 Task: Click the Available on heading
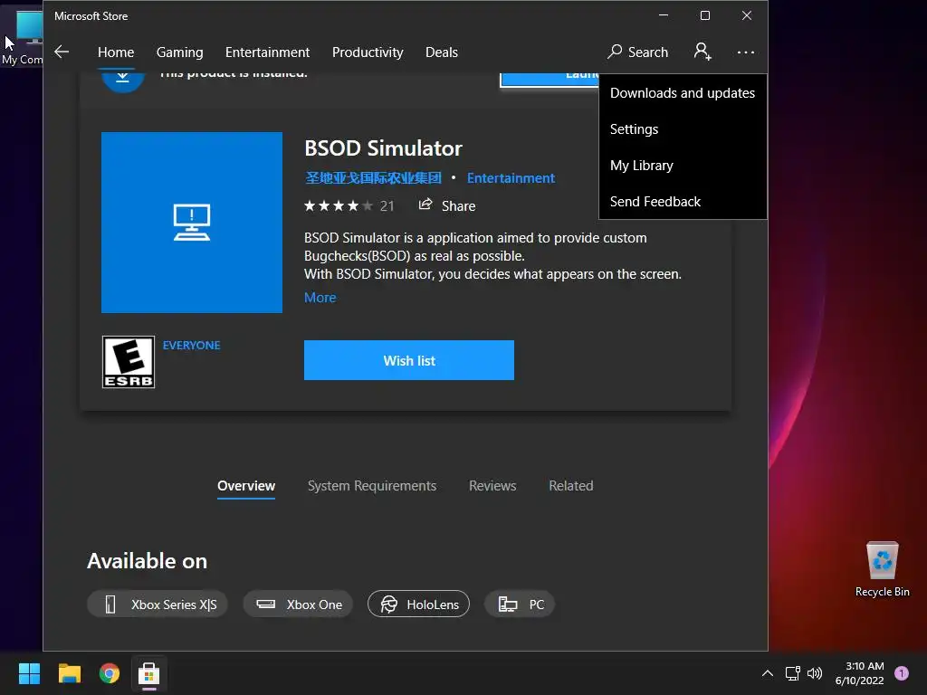(x=148, y=561)
